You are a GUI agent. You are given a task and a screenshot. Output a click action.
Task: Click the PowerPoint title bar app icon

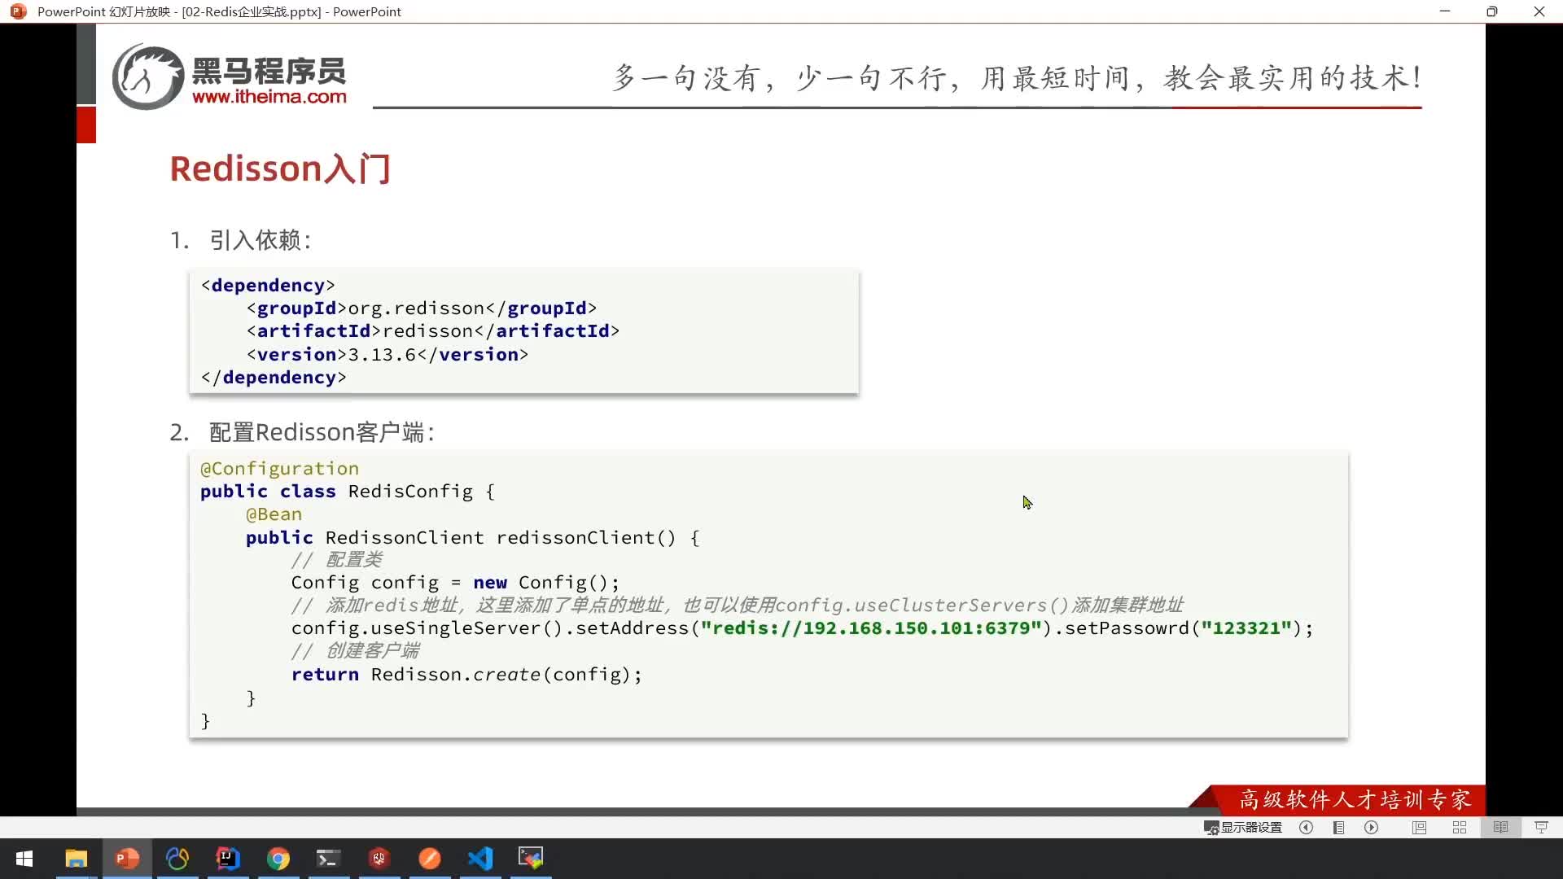pos(18,11)
